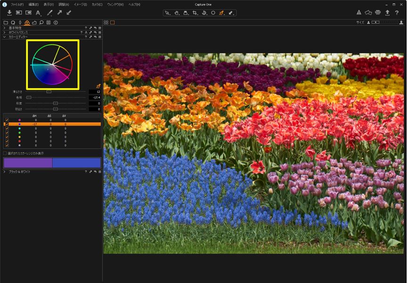Select the orange color picker eyedropper tool
The image size is (408, 283).
point(221,13)
